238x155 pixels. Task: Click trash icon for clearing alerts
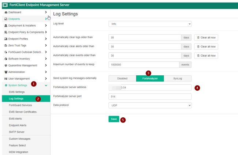(x=198, y=46)
